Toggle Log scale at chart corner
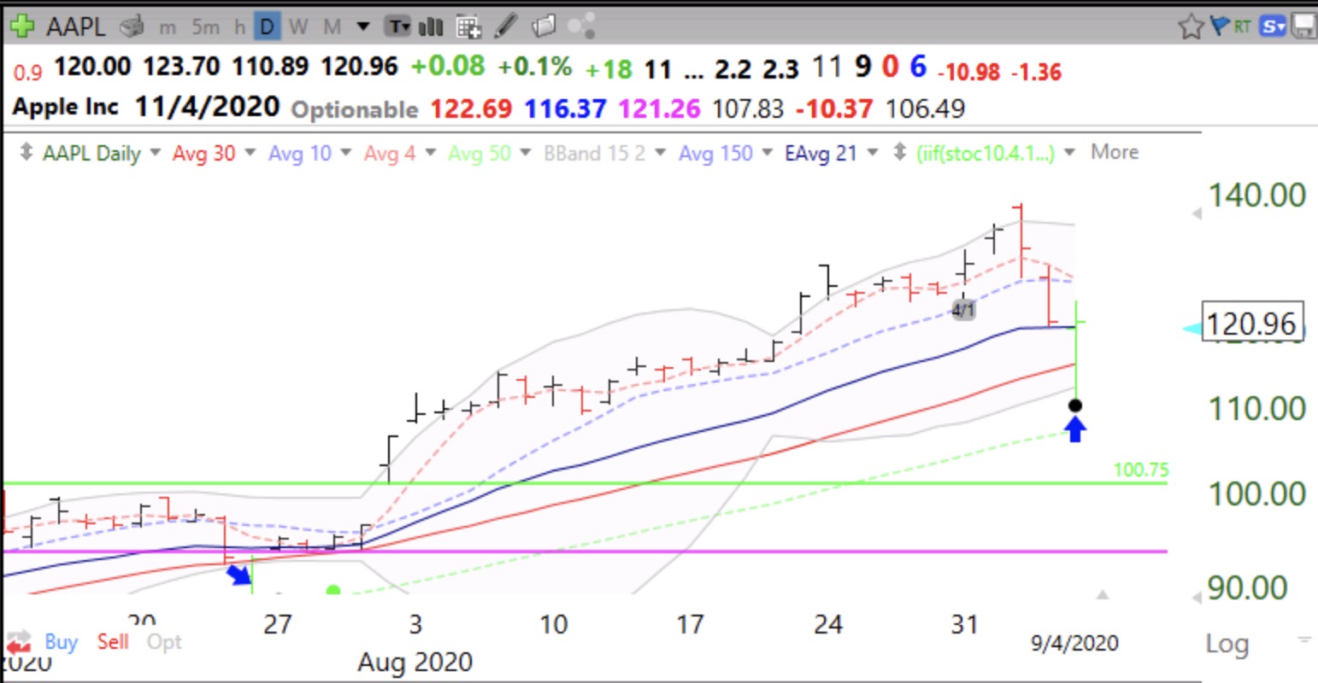Image resolution: width=1318 pixels, height=683 pixels. 1227,644
